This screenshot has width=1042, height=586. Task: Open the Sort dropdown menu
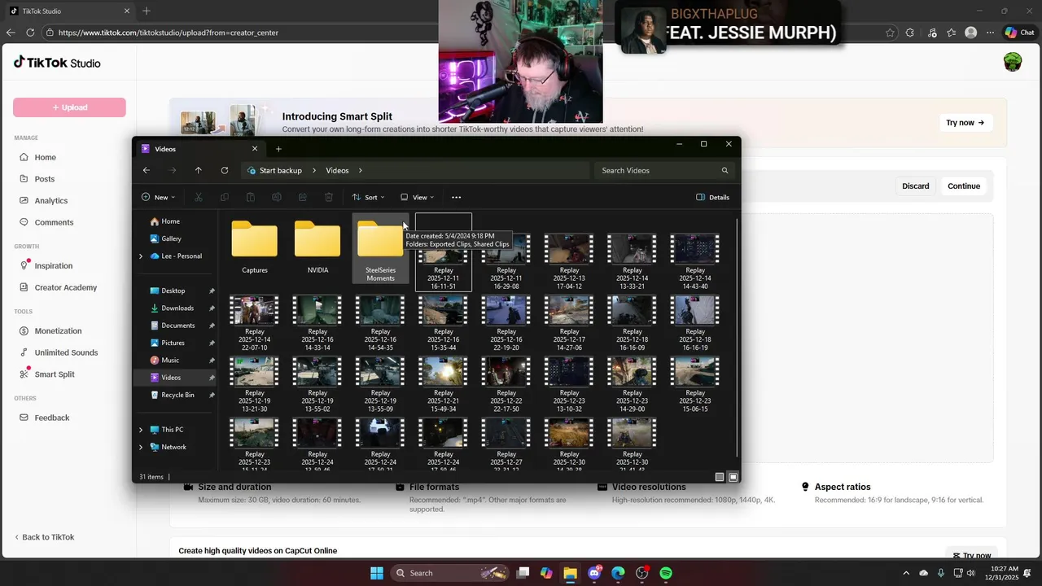369,197
